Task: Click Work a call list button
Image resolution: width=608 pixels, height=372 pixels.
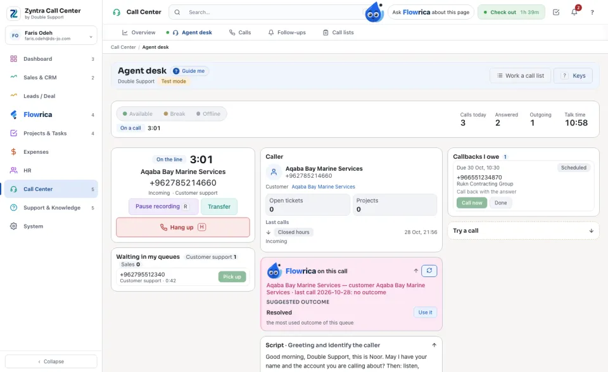Action: [521, 75]
